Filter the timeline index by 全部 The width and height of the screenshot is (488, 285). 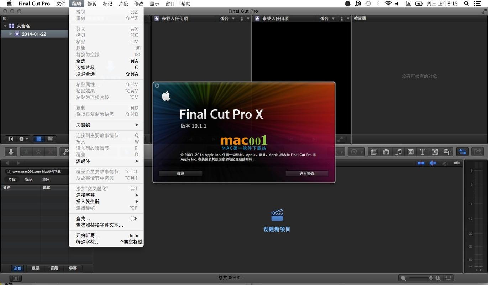pos(17,268)
